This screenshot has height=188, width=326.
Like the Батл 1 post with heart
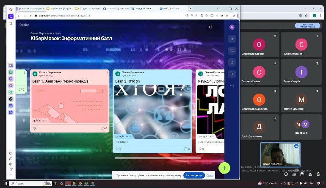[x=35, y=128]
